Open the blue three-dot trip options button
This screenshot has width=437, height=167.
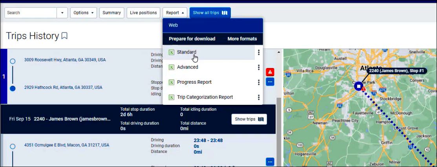(270, 82)
